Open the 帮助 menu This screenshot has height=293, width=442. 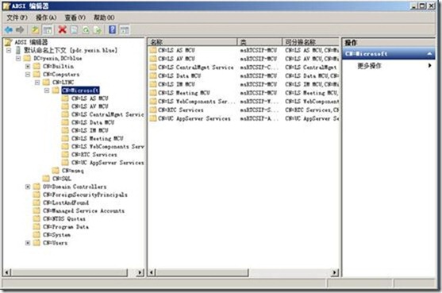coord(104,17)
